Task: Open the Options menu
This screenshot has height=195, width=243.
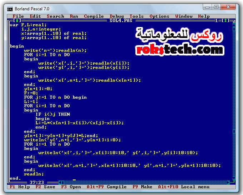Action: coord(159,16)
